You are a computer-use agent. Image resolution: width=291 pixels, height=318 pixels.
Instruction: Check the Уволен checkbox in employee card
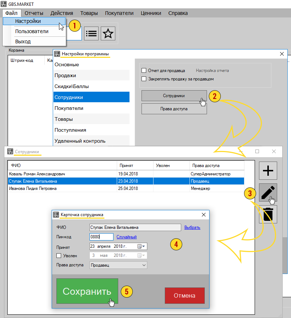pos(59,256)
